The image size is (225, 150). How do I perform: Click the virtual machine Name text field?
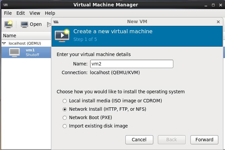[x=131, y=64]
